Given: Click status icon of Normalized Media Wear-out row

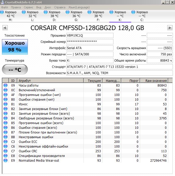Looking at the screenshot, I should tap(5, 160).
